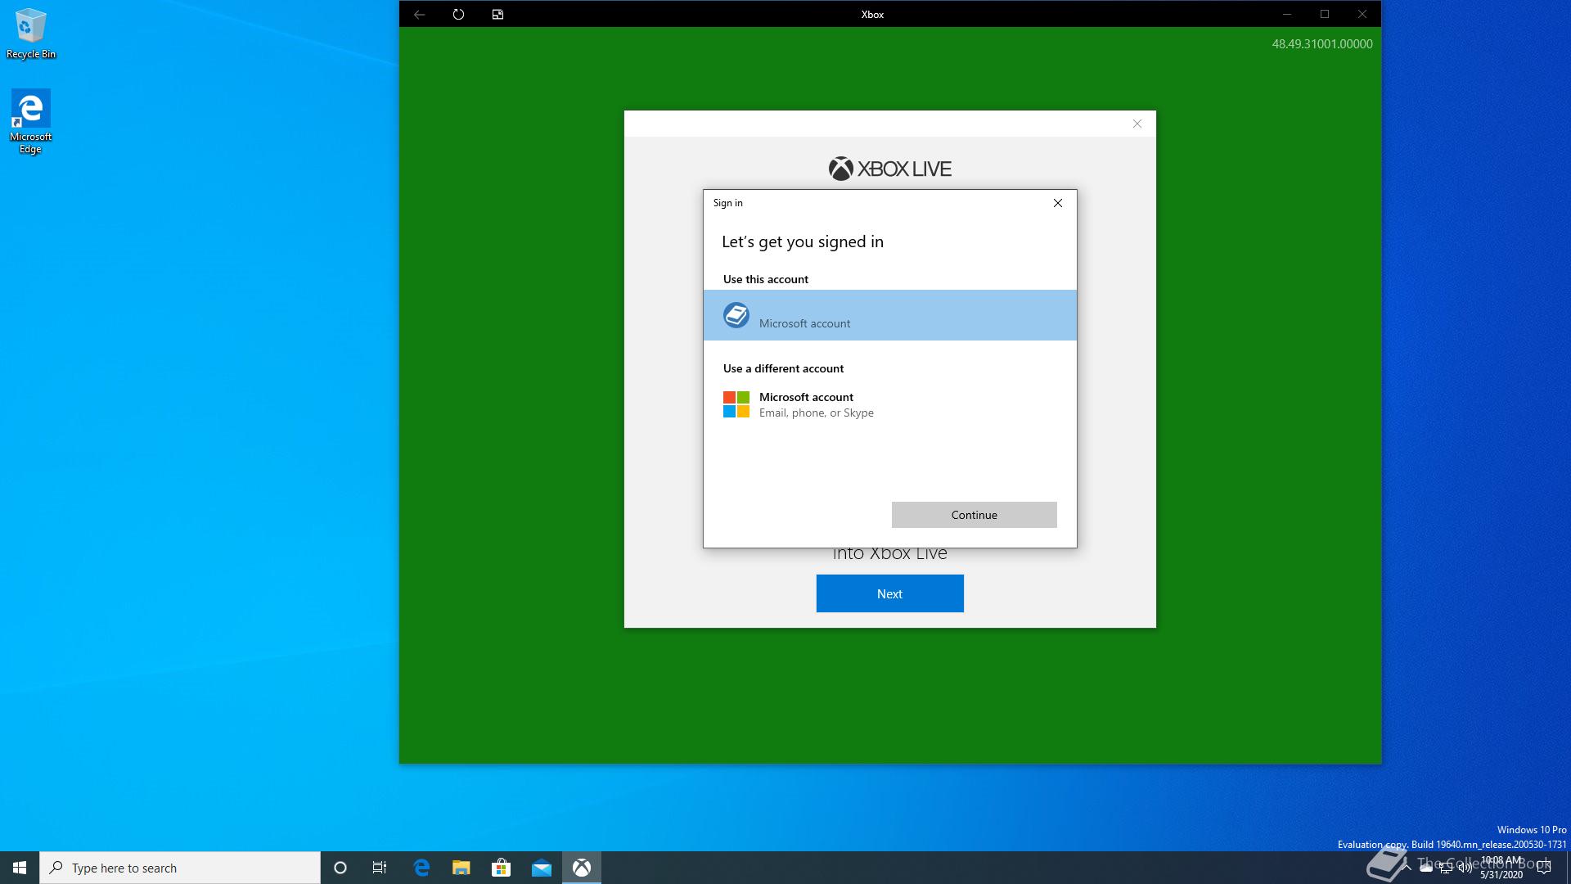This screenshot has height=884, width=1571.
Task: Open the Action Center notifications
Action: [x=1544, y=868]
